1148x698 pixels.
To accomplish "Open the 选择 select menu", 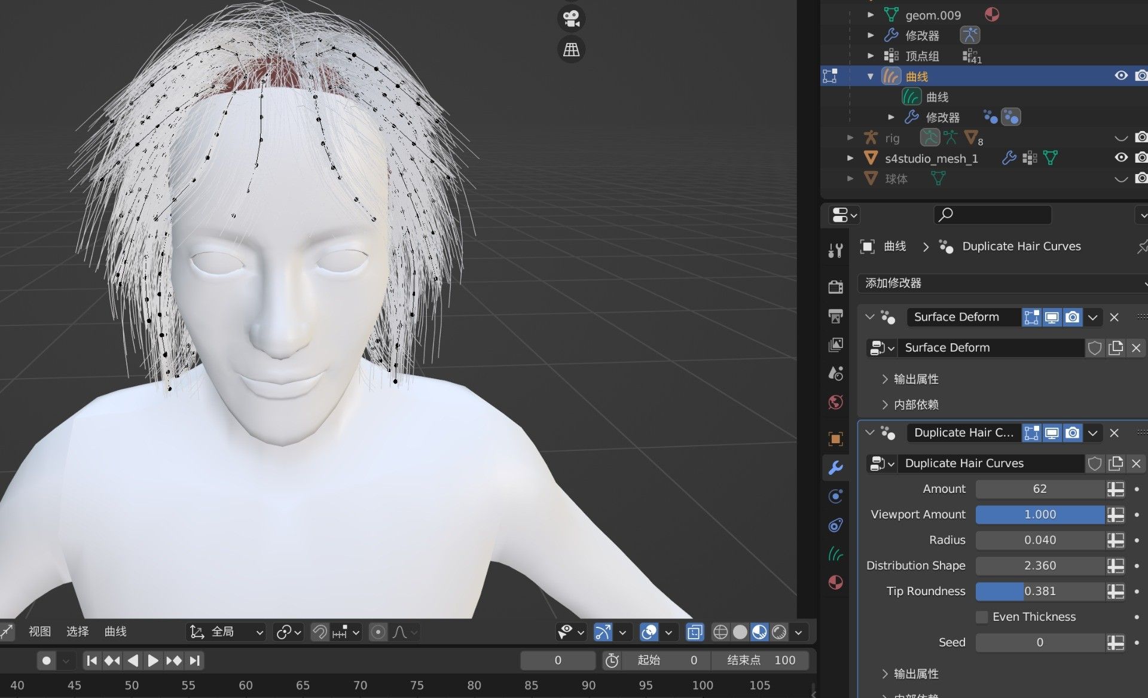I will [77, 631].
